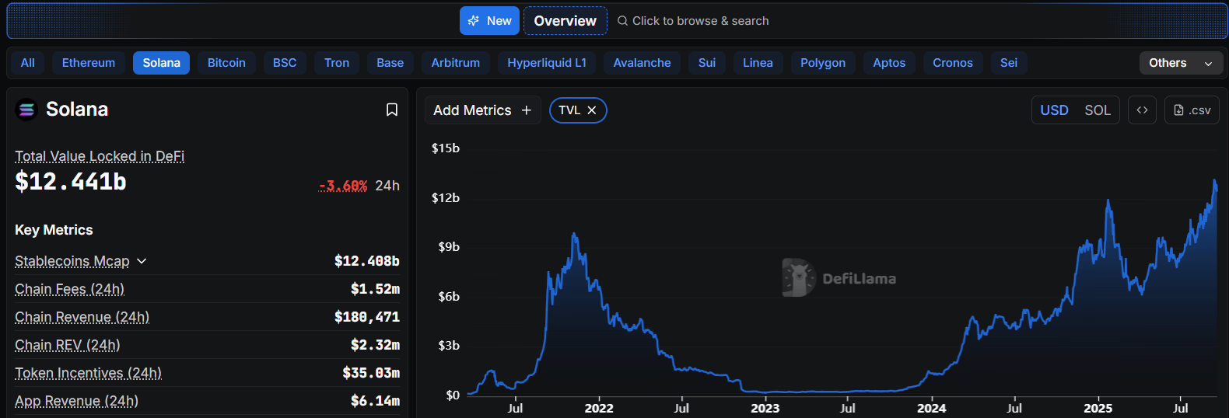1229x418 pixels.
Task: Click Chain Fees (24h) metric label
Action: coord(70,289)
